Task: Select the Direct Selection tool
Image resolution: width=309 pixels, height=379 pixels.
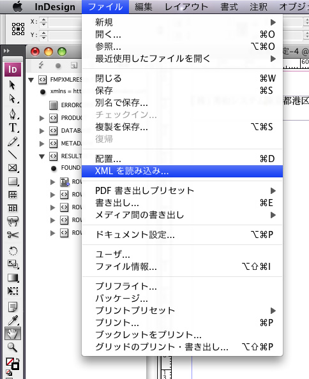Action: pyautogui.click(x=12, y=99)
